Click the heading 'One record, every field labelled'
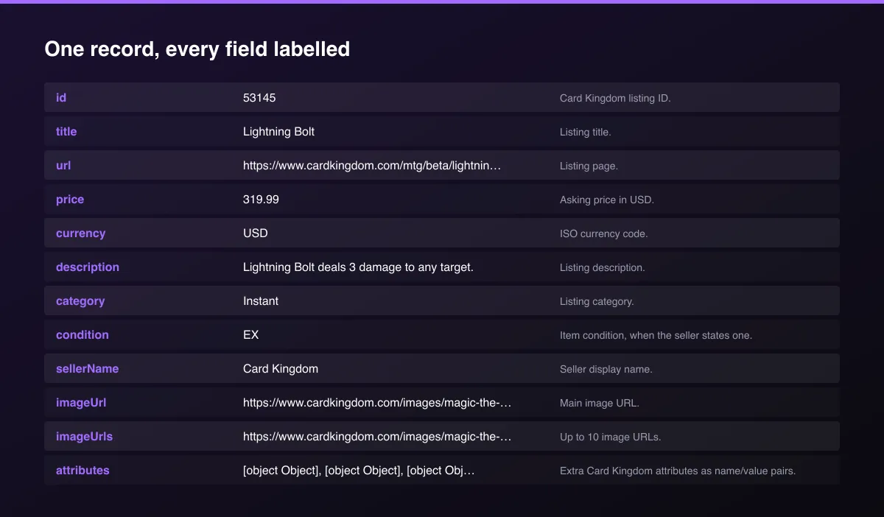Screen dimensions: 884x517 [x=197, y=49]
